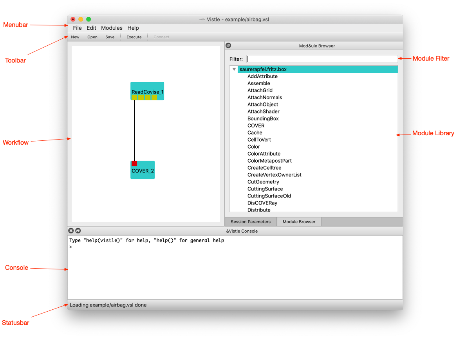Select ColorMetapostPart in the module list

click(269, 161)
